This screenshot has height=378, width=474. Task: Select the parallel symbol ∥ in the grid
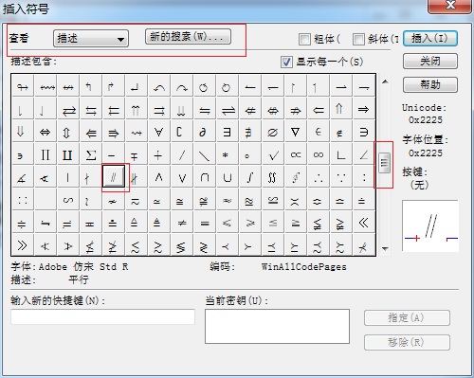click(113, 177)
